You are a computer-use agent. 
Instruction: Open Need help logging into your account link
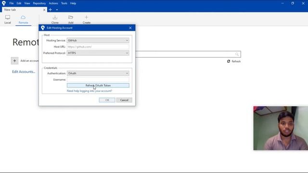click(x=90, y=91)
